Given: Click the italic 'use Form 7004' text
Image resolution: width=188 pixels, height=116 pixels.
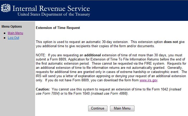Looking at the screenshot, I should click(x=47, y=94).
